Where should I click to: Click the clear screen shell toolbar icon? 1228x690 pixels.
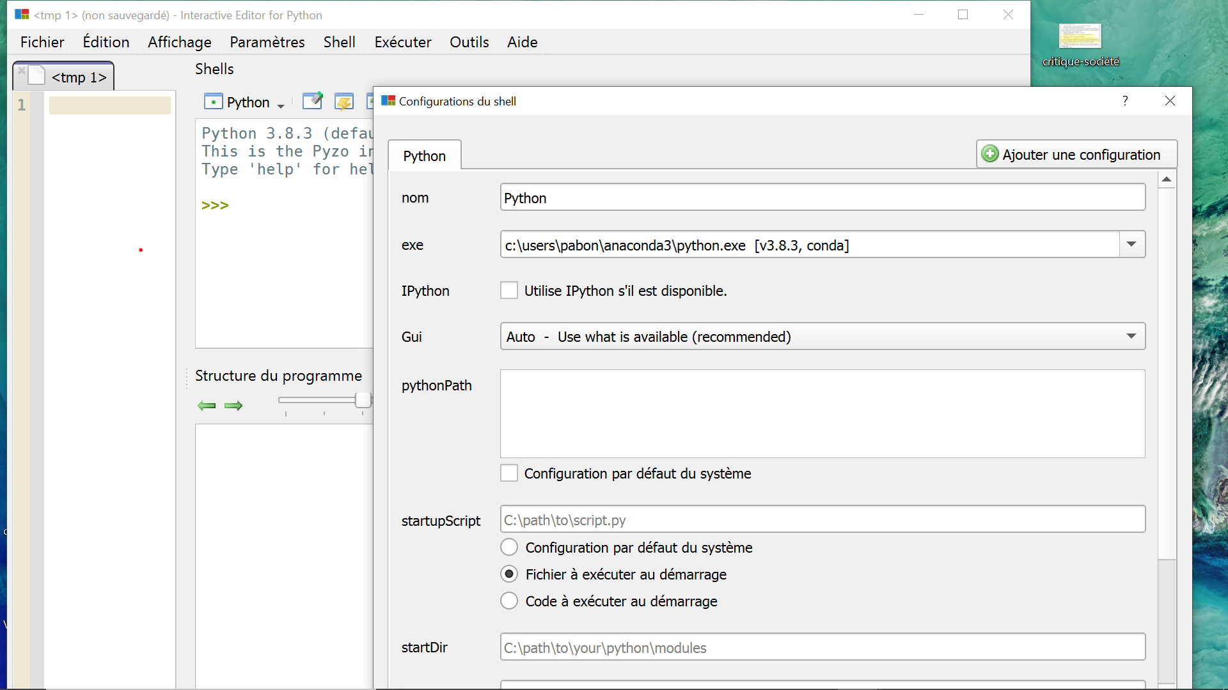click(313, 102)
